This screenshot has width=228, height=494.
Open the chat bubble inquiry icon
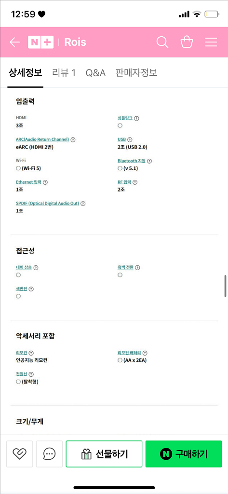coord(50,453)
